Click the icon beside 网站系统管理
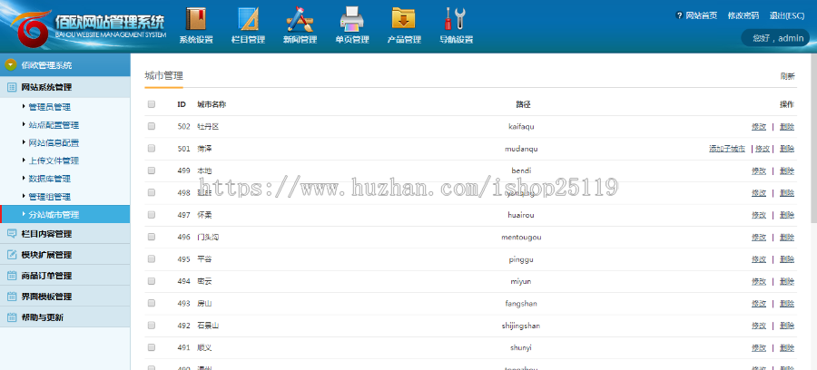Screen dimensions: 817x370 click(12, 87)
